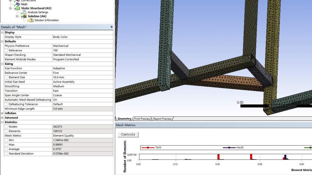Click the red histogram bar near 0.25

(x=218, y=157)
